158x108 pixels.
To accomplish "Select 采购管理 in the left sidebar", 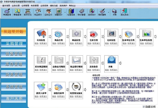I will (14, 43).
